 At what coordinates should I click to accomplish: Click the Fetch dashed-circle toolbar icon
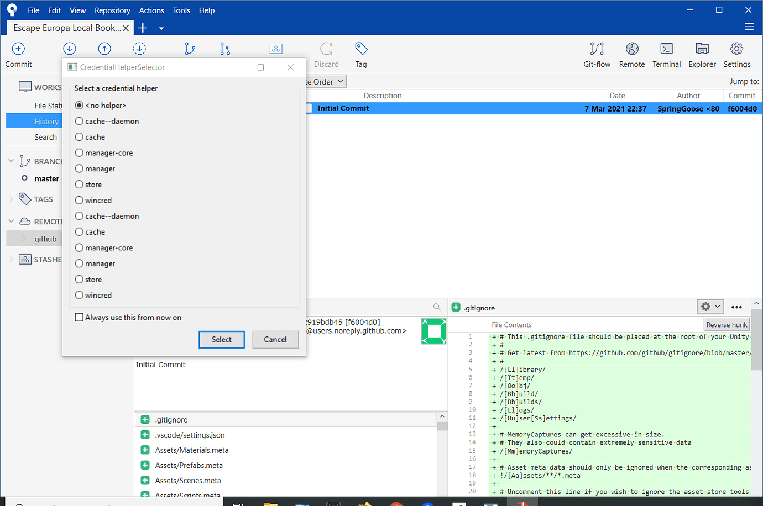[139, 49]
